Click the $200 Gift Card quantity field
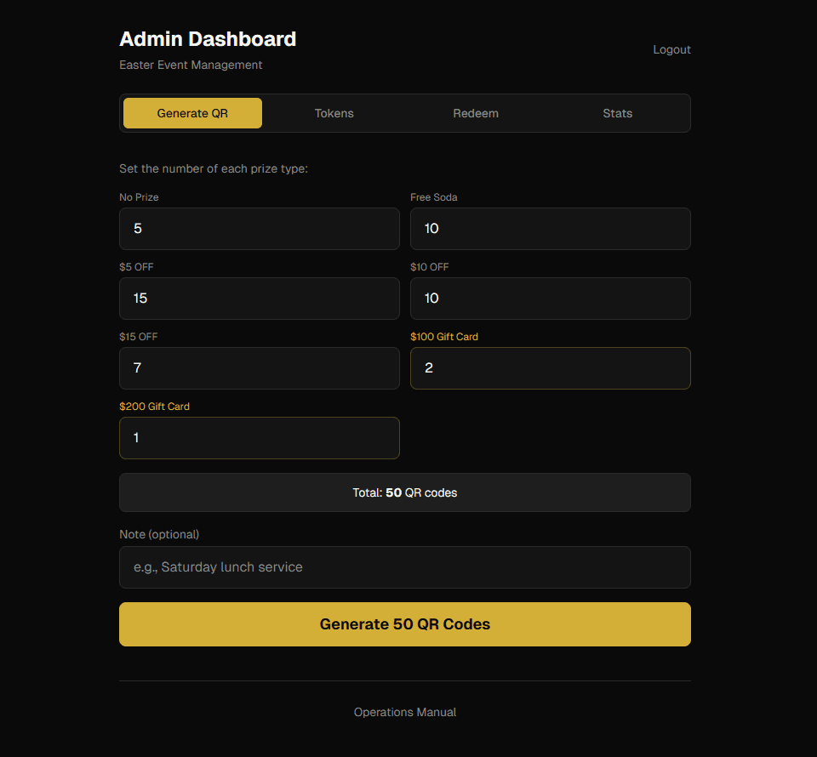 (259, 437)
